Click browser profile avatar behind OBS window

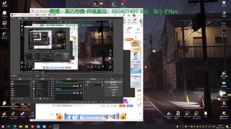[134, 15]
